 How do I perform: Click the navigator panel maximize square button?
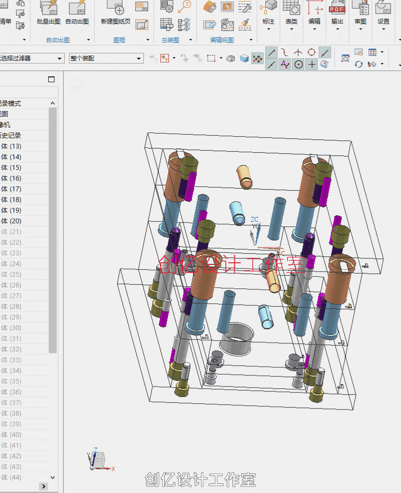click(x=51, y=80)
